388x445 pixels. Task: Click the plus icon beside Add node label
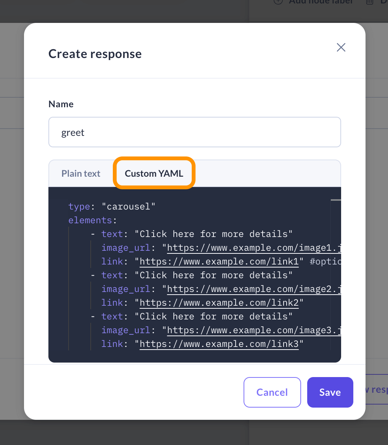click(278, 2)
